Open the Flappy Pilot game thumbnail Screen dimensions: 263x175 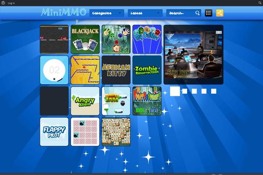point(54,132)
